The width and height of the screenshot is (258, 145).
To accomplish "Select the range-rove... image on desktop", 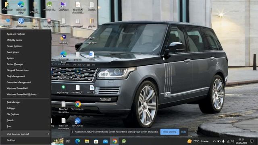I will [x=92, y=40].
